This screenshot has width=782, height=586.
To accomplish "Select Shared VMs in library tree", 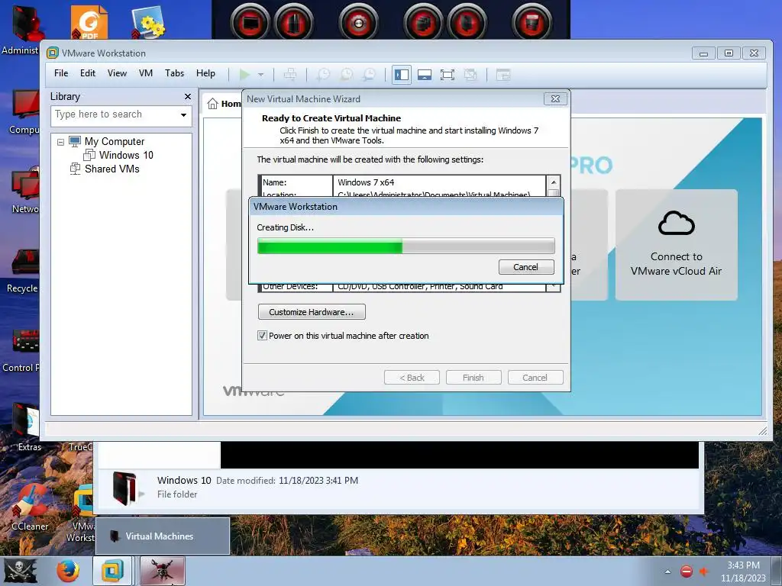I will tap(111, 169).
